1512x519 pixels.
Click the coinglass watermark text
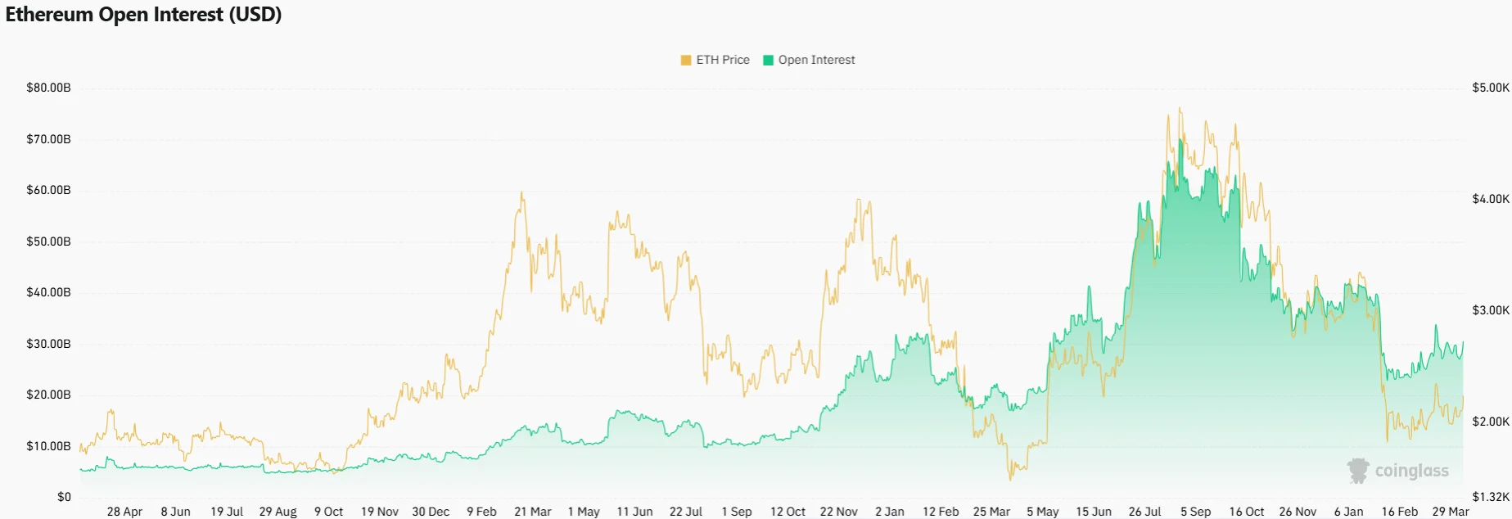pyautogui.click(x=1411, y=471)
